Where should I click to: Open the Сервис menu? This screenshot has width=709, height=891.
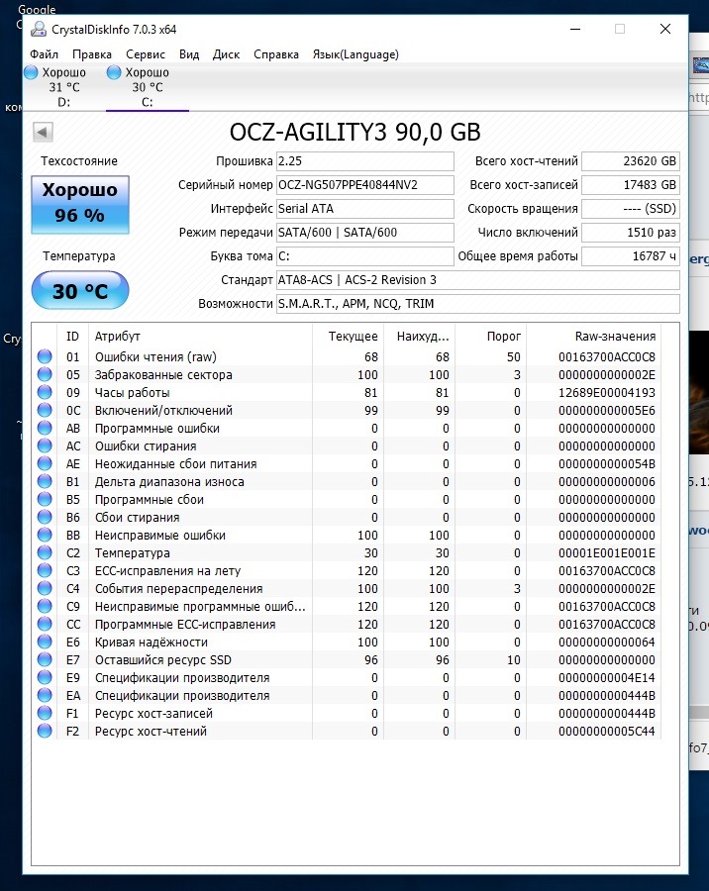point(146,54)
